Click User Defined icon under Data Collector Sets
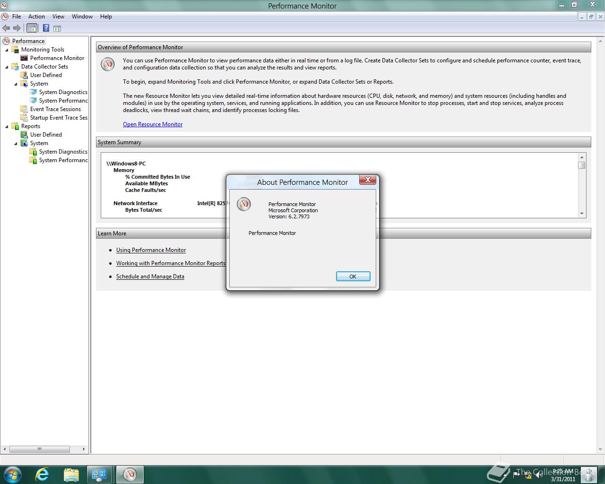Image resolution: width=605 pixels, height=484 pixels. tap(24, 75)
